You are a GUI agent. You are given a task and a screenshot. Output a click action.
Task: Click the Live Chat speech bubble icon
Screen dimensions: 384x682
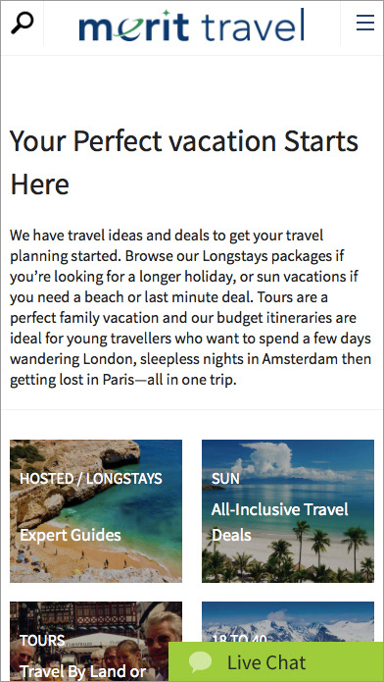201,661
